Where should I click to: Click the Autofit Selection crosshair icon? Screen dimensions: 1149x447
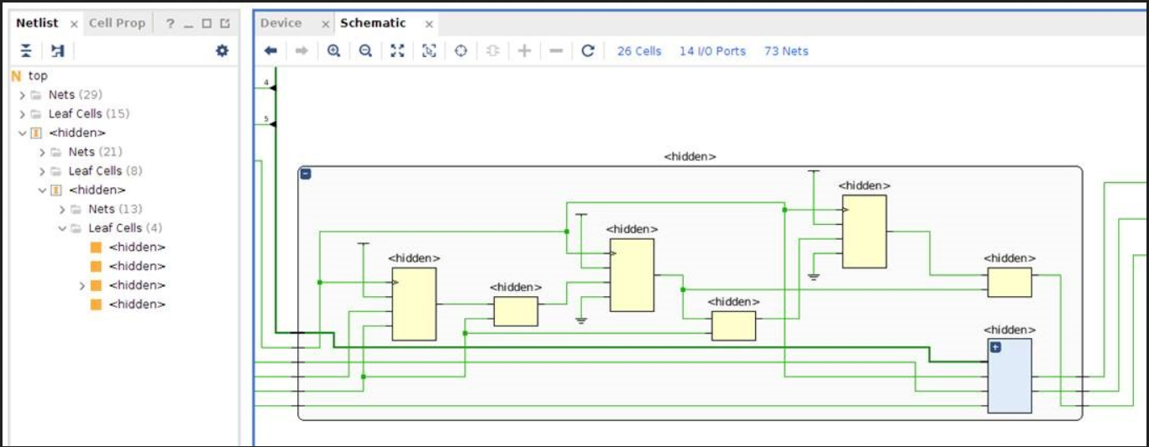pyautogui.click(x=460, y=51)
